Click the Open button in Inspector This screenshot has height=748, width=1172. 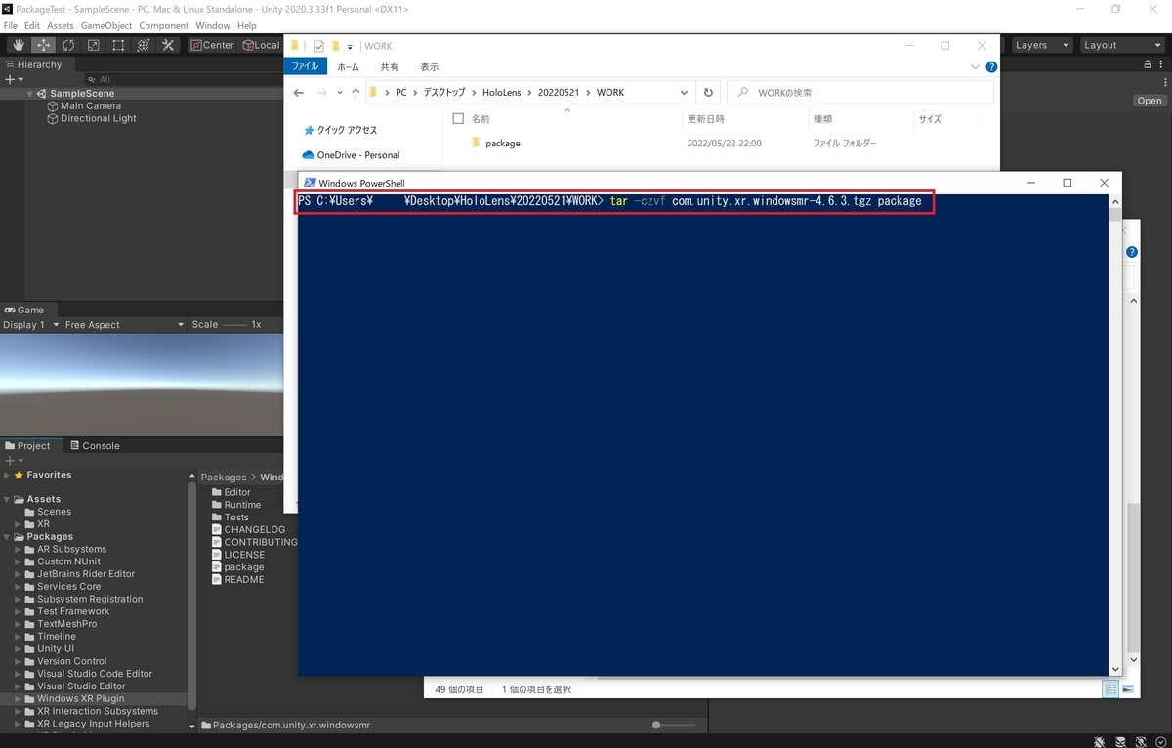(x=1150, y=101)
